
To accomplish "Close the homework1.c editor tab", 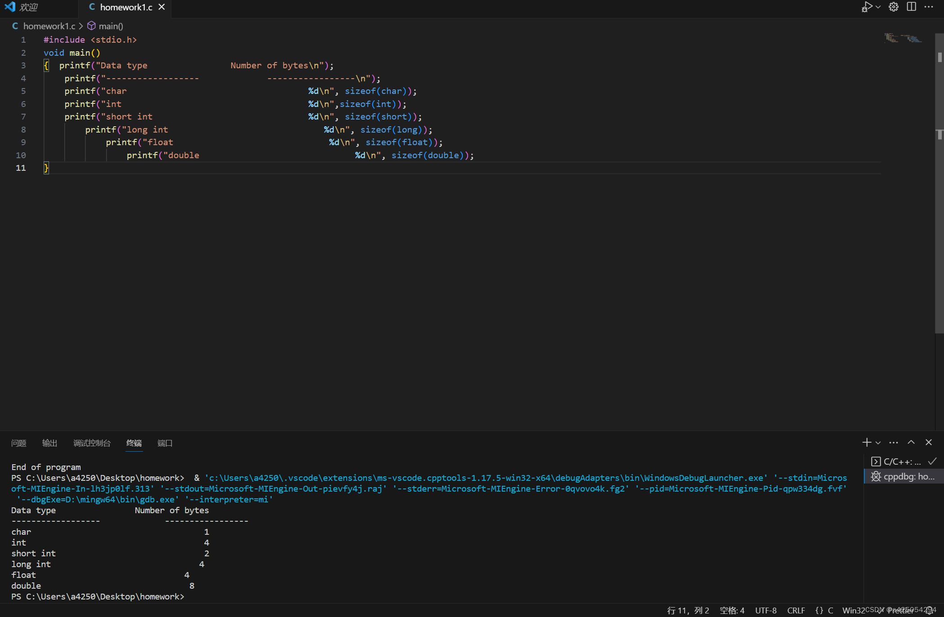I will (162, 7).
